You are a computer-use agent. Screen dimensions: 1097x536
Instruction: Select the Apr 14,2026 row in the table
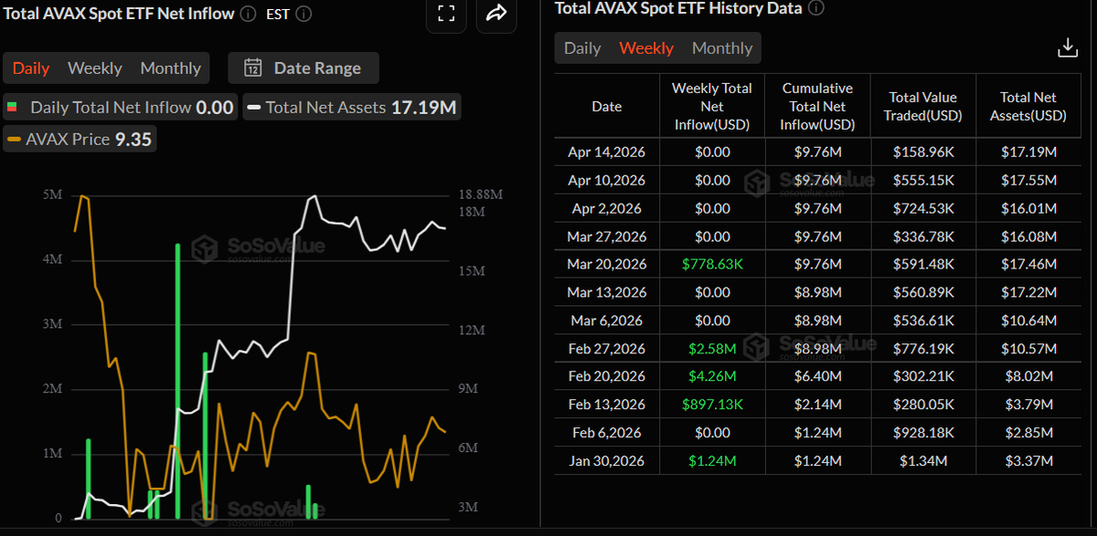tap(606, 152)
